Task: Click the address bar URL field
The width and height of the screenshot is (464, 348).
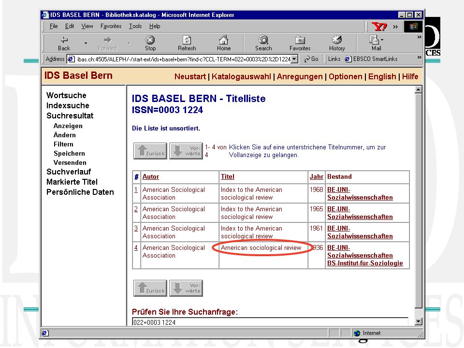Action: 184,59
